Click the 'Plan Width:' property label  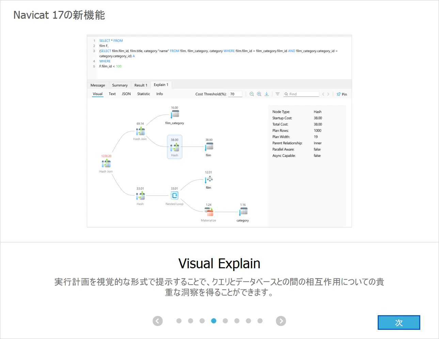pos(281,137)
